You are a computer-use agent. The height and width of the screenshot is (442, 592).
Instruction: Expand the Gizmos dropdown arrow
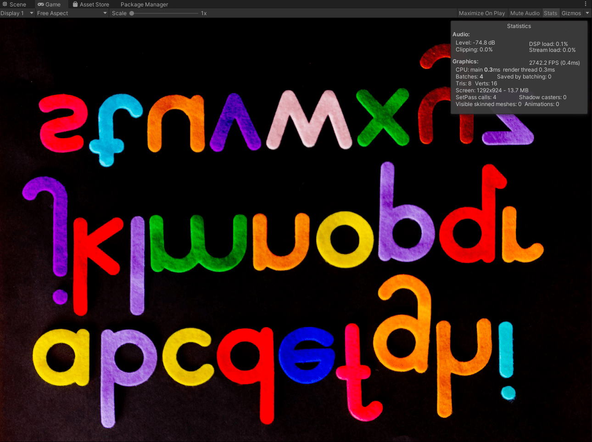pos(588,13)
